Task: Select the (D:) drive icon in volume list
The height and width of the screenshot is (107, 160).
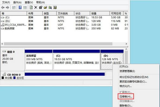Action: click(x=2, y=21)
